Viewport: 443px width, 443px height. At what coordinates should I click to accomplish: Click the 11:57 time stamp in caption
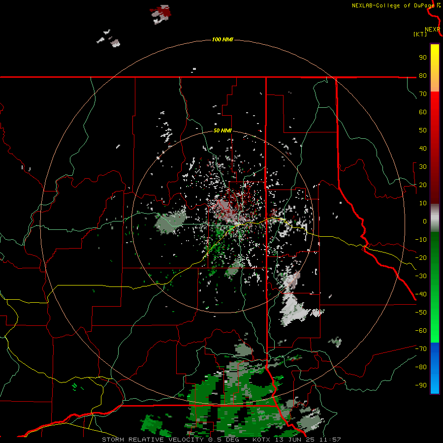click(x=330, y=440)
